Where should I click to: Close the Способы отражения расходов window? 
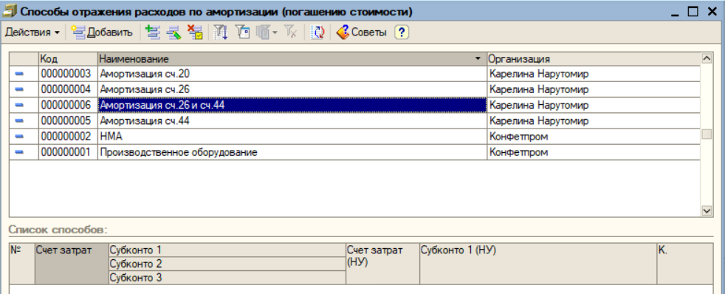[x=712, y=12]
